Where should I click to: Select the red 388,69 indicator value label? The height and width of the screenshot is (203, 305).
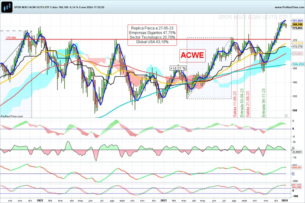tap(296, 167)
